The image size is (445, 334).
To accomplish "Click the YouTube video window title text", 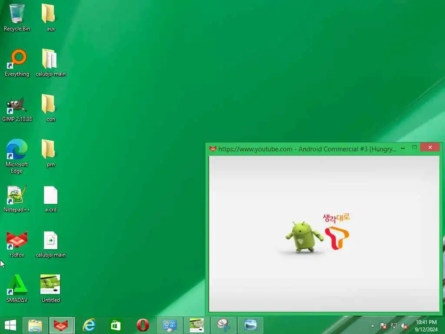I will pos(307,149).
